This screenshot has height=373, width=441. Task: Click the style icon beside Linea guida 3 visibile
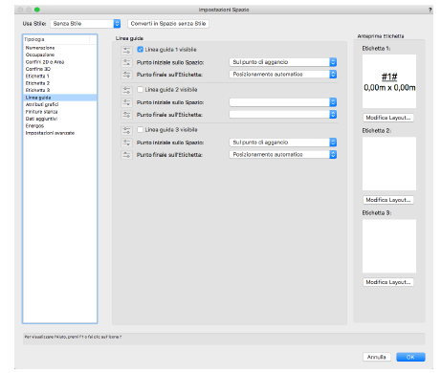pos(126,131)
